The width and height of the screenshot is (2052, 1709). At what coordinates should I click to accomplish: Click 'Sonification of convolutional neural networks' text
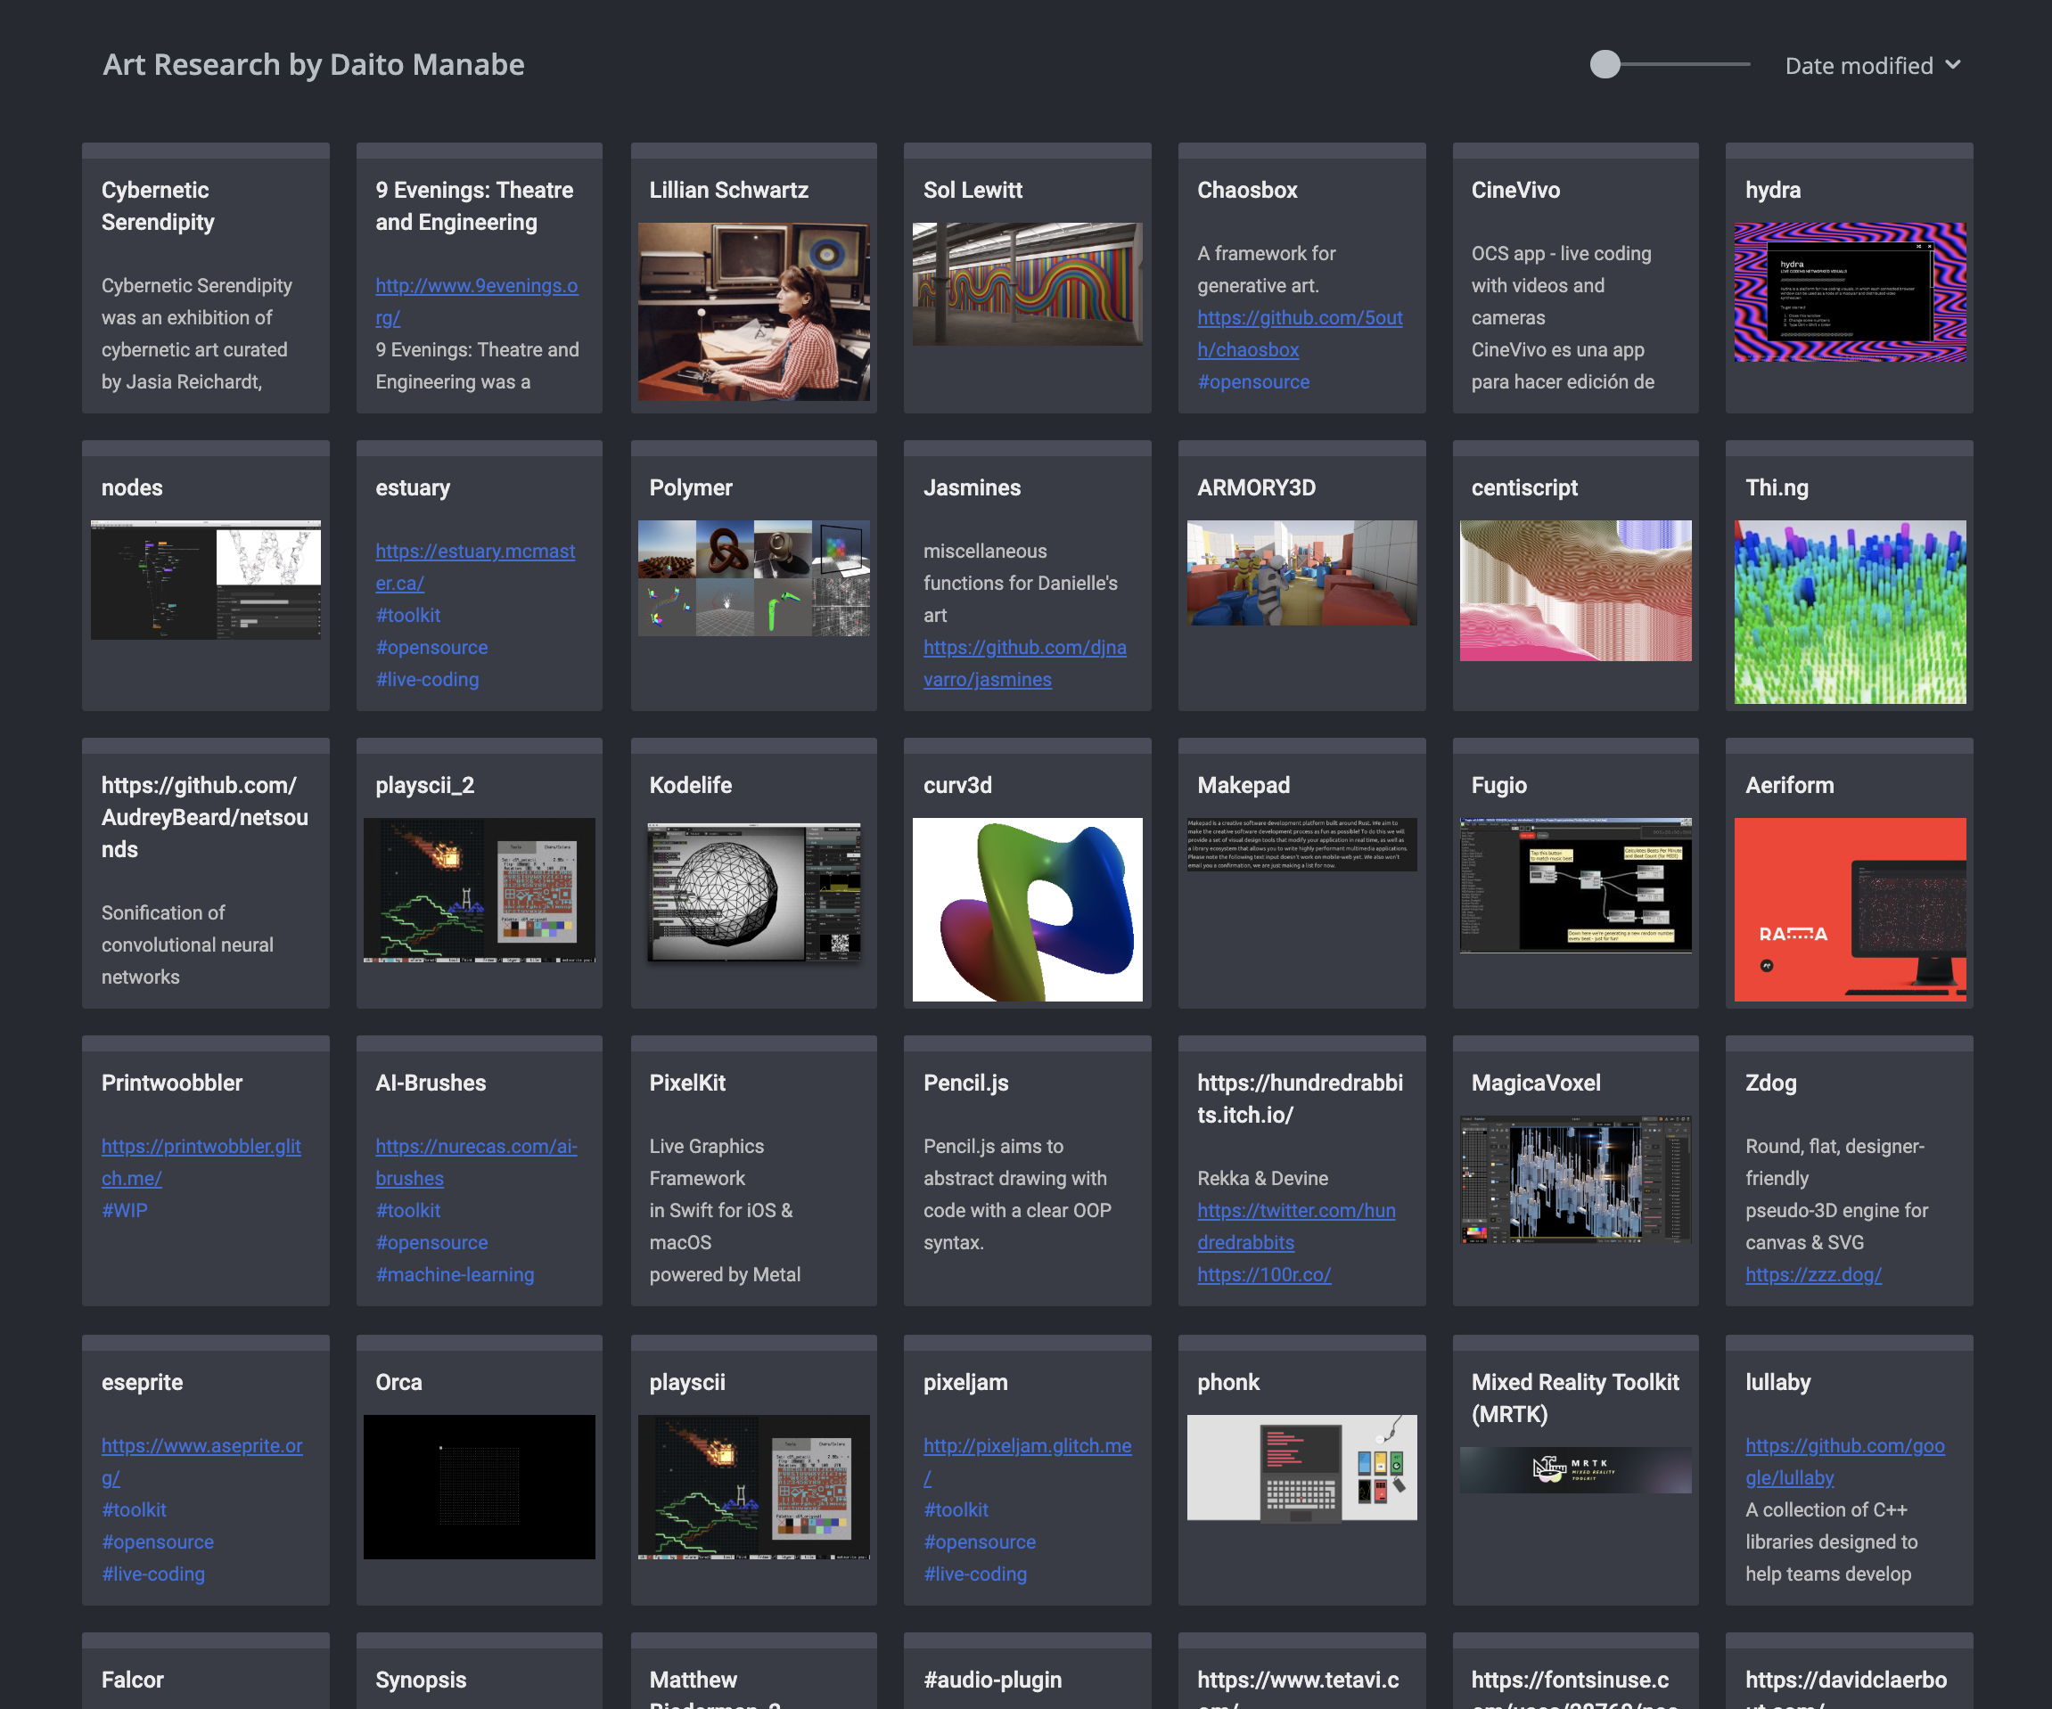click(x=187, y=945)
